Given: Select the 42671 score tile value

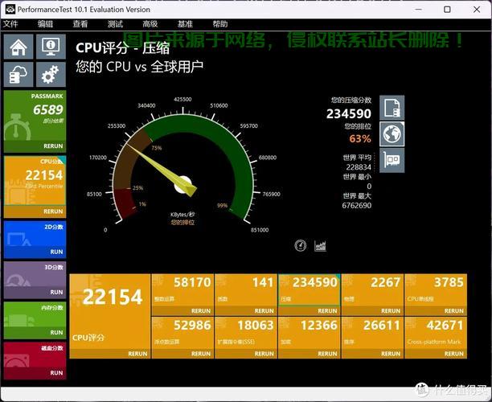Looking at the screenshot, I should pyautogui.click(x=445, y=325).
